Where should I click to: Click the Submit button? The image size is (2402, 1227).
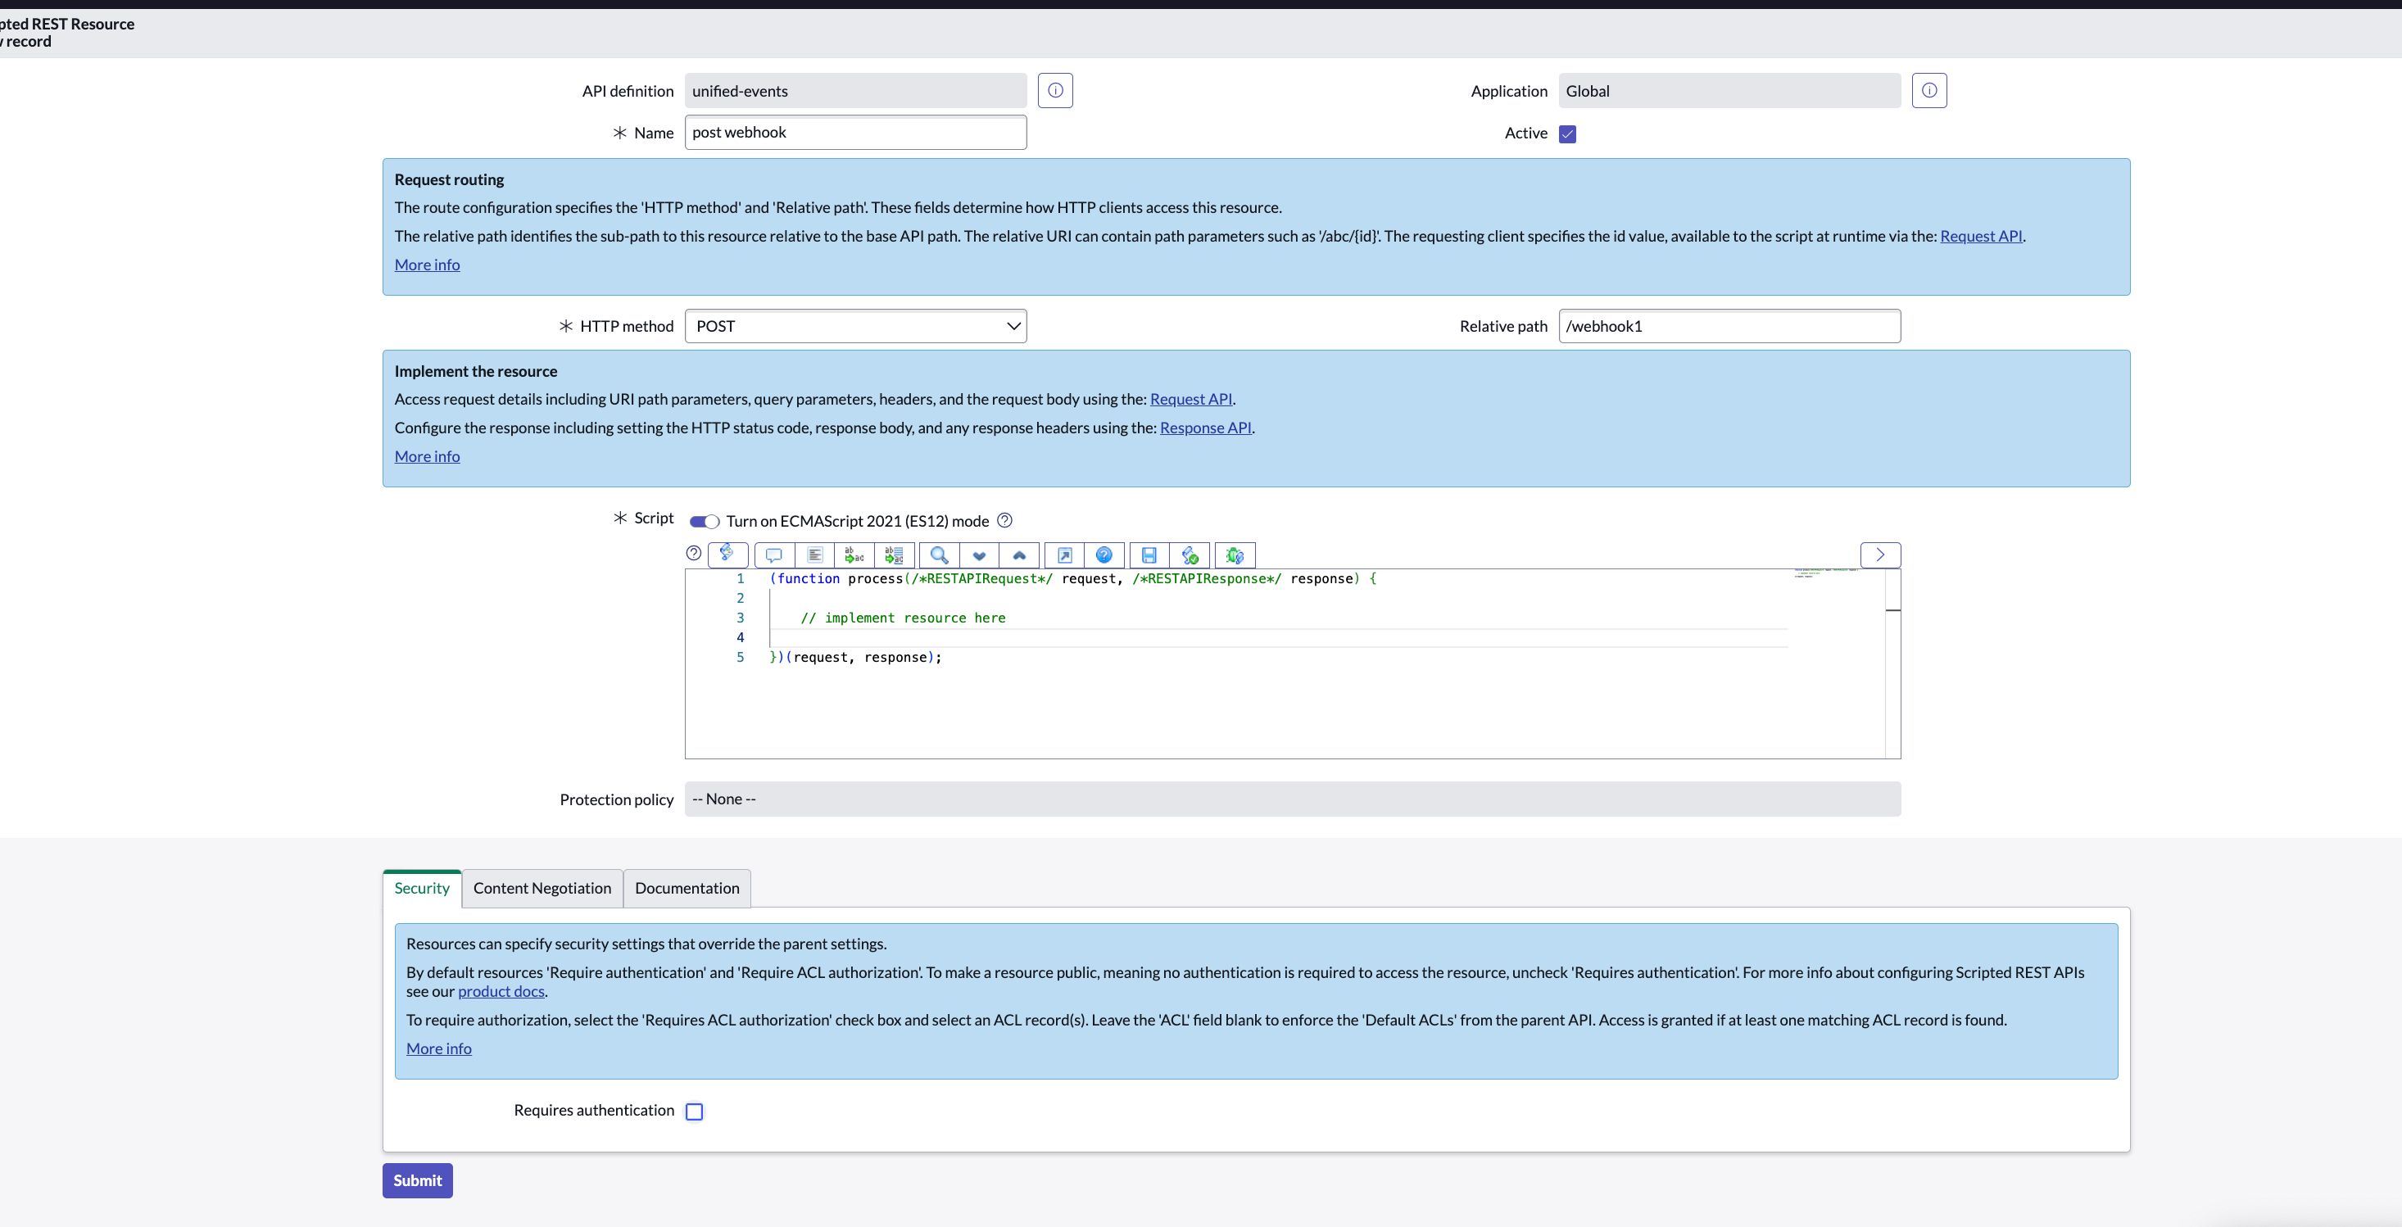click(x=417, y=1180)
